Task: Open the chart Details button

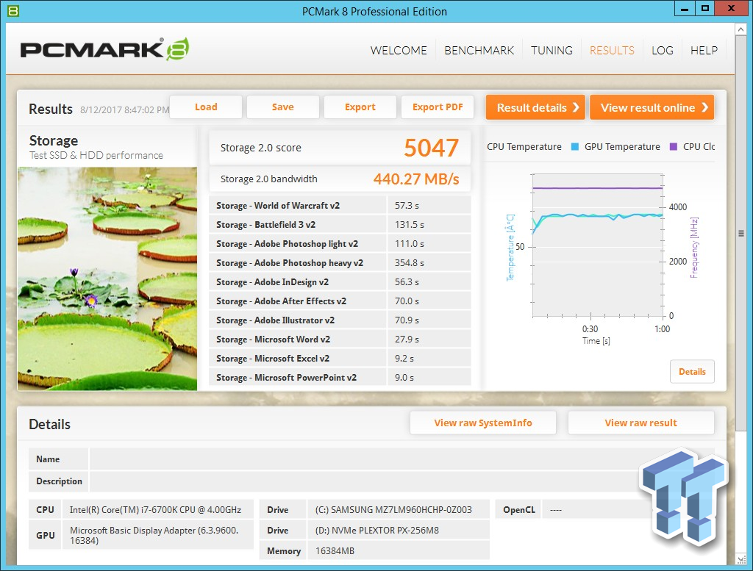Action: (692, 372)
